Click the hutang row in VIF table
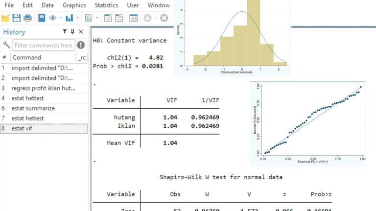The image size is (376, 211). tap(156, 117)
